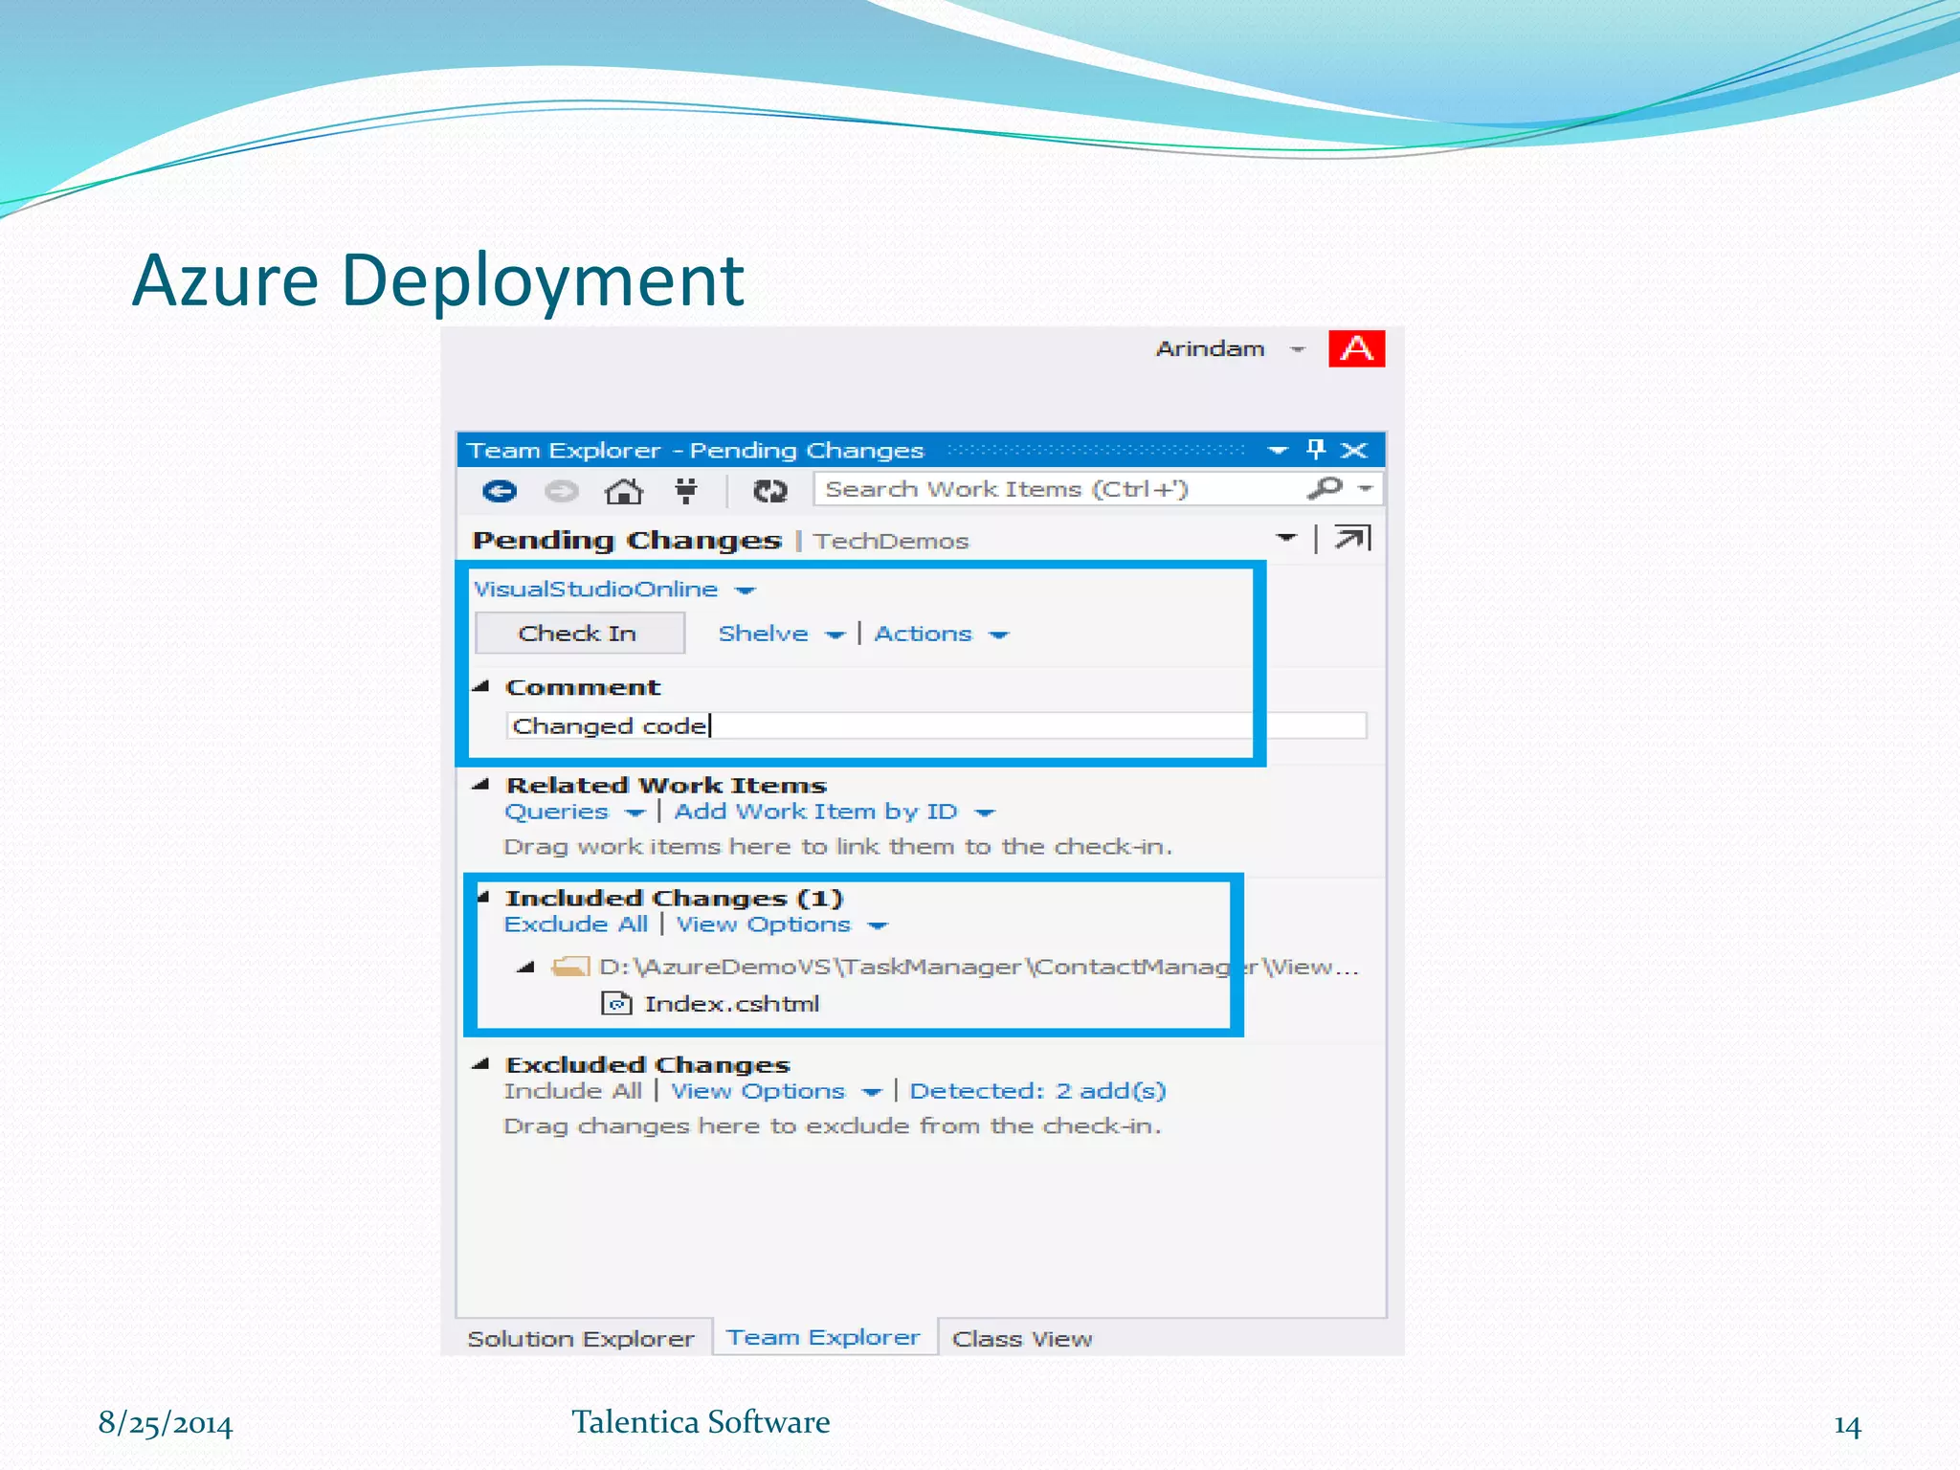Go to Team Explorer Home icon

coord(623,491)
